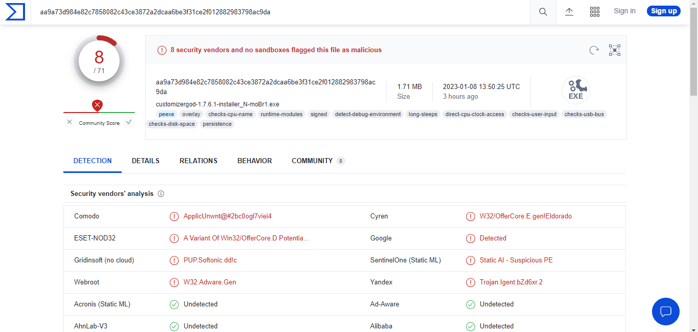Open VirusTotal home via logo icon
This screenshot has height=332, width=698.
tap(15, 12)
